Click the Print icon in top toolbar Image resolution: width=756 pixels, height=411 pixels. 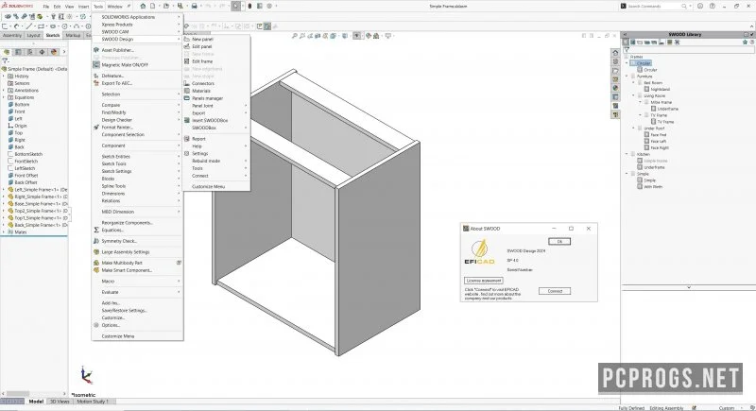click(x=195, y=7)
